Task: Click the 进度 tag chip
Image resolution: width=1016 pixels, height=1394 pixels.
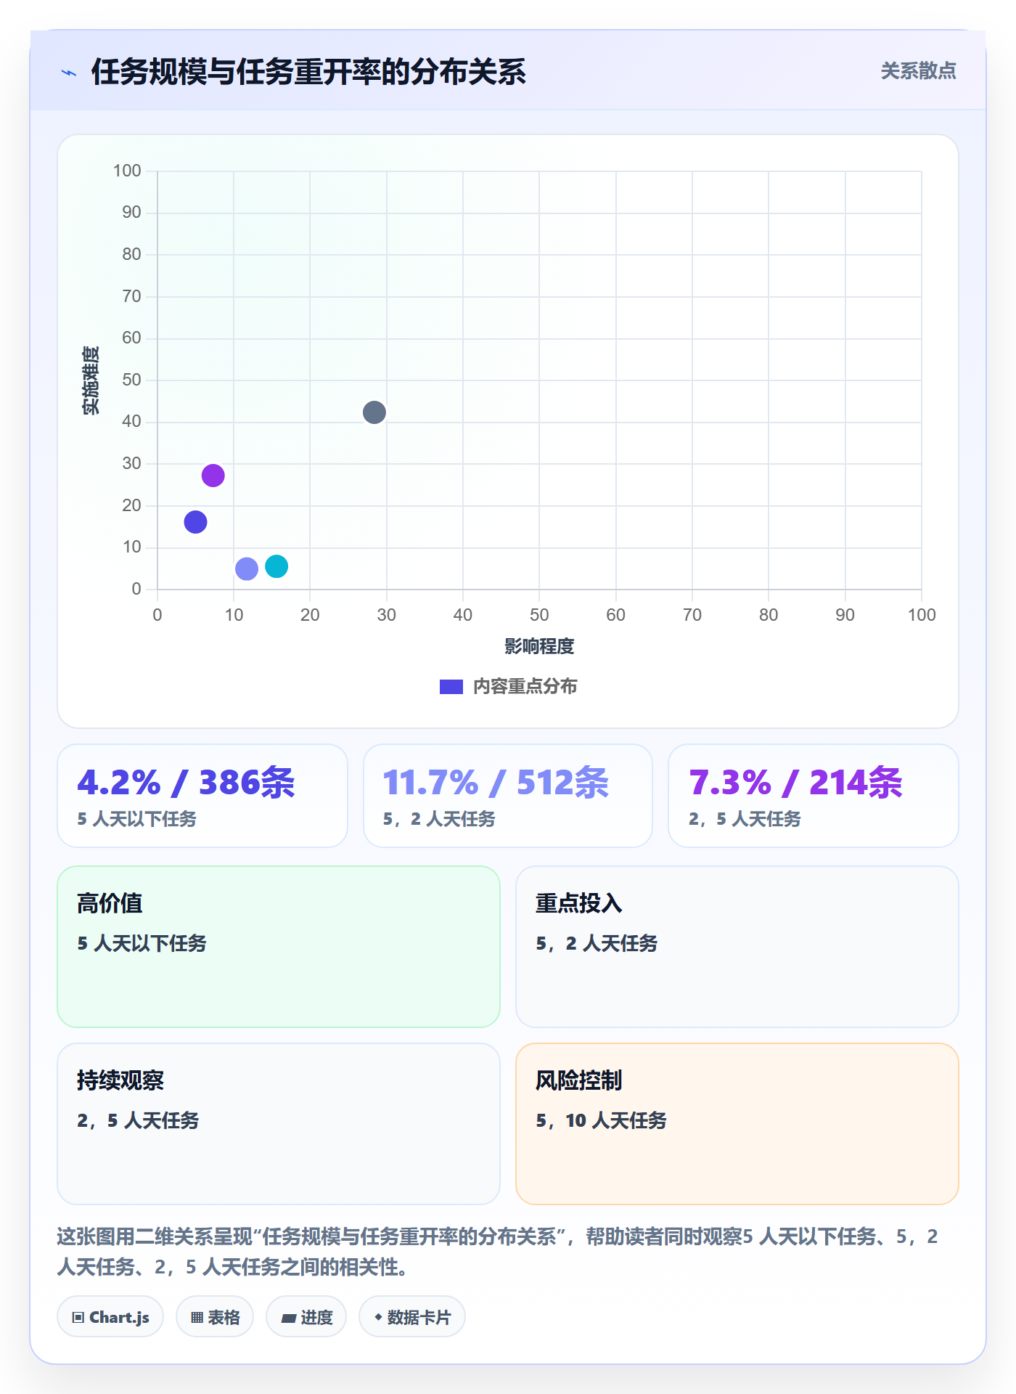Action: click(306, 1317)
